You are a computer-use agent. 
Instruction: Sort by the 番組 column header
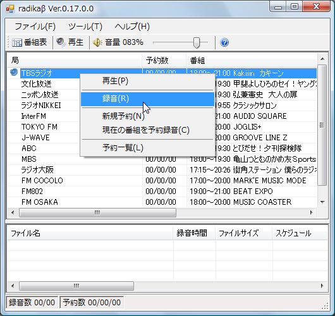click(x=252, y=61)
